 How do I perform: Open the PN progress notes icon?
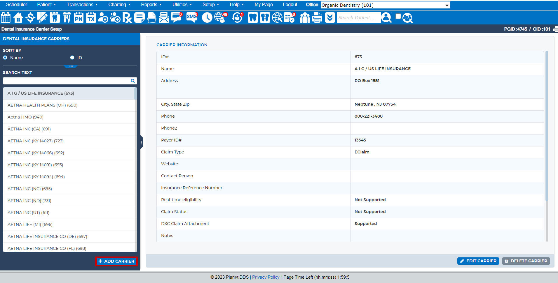(x=79, y=18)
